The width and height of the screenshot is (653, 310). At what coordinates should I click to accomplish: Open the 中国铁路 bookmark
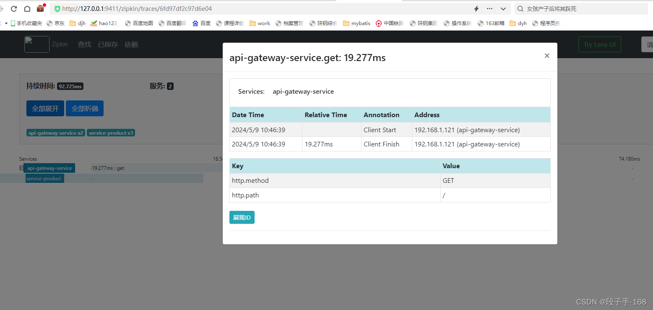[x=390, y=23]
